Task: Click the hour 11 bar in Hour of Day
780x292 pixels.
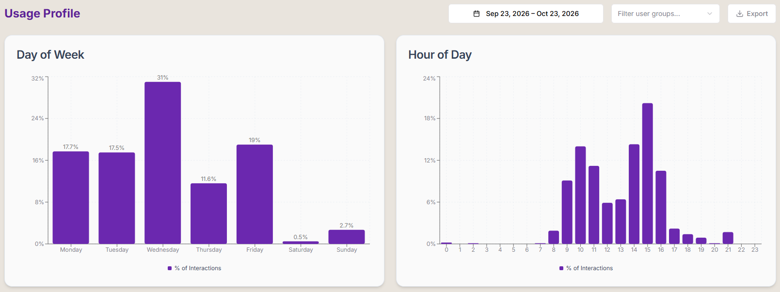Action: pos(594,205)
